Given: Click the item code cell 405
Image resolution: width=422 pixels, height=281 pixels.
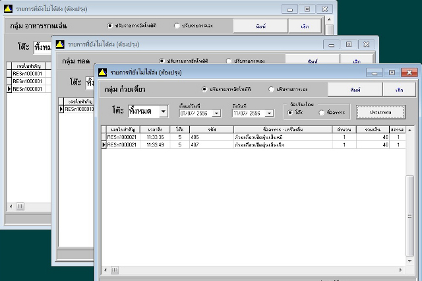Looking at the screenshot, I should tap(212, 137).
